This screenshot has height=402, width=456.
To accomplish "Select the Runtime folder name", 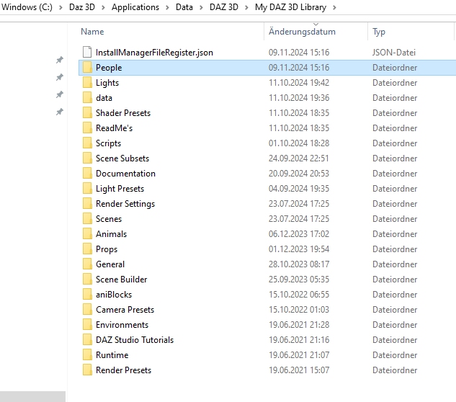I will coord(112,355).
